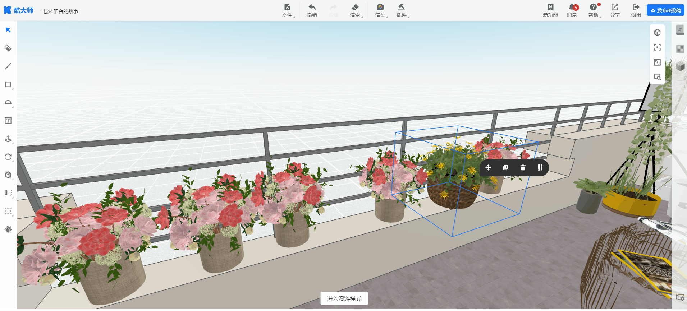Delete the selected basket with trash icon
The image size is (687, 311).
(523, 168)
